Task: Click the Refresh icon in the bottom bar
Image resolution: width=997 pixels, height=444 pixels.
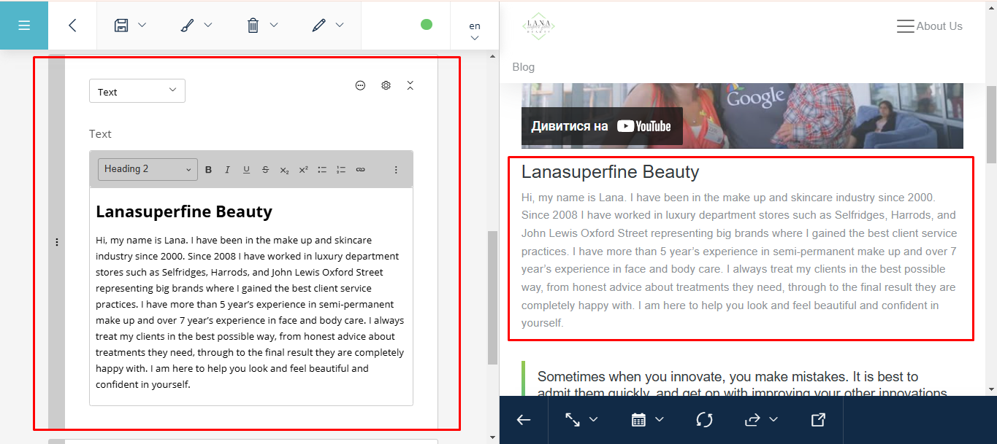Action: (x=703, y=420)
